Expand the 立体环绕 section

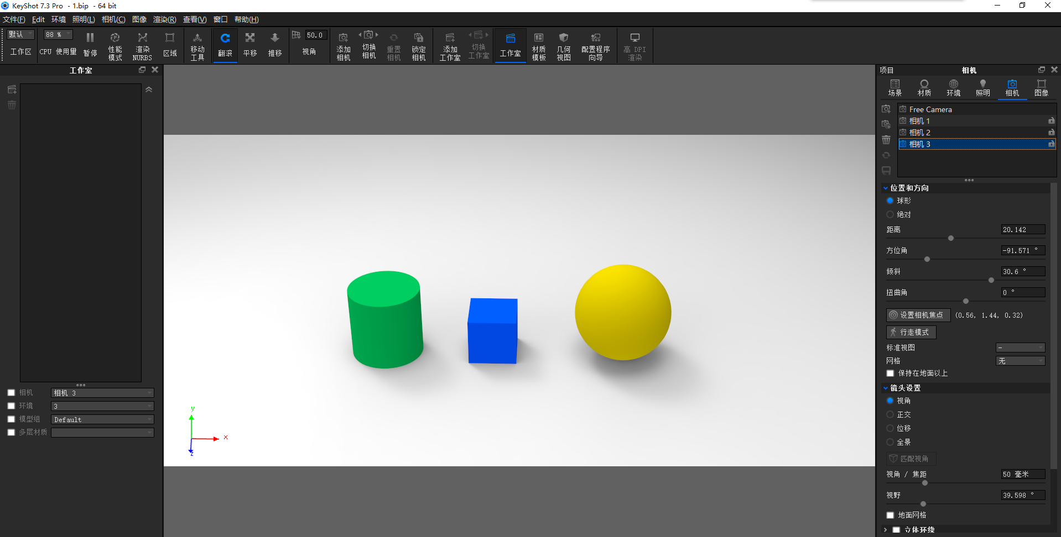pyautogui.click(x=886, y=530)
